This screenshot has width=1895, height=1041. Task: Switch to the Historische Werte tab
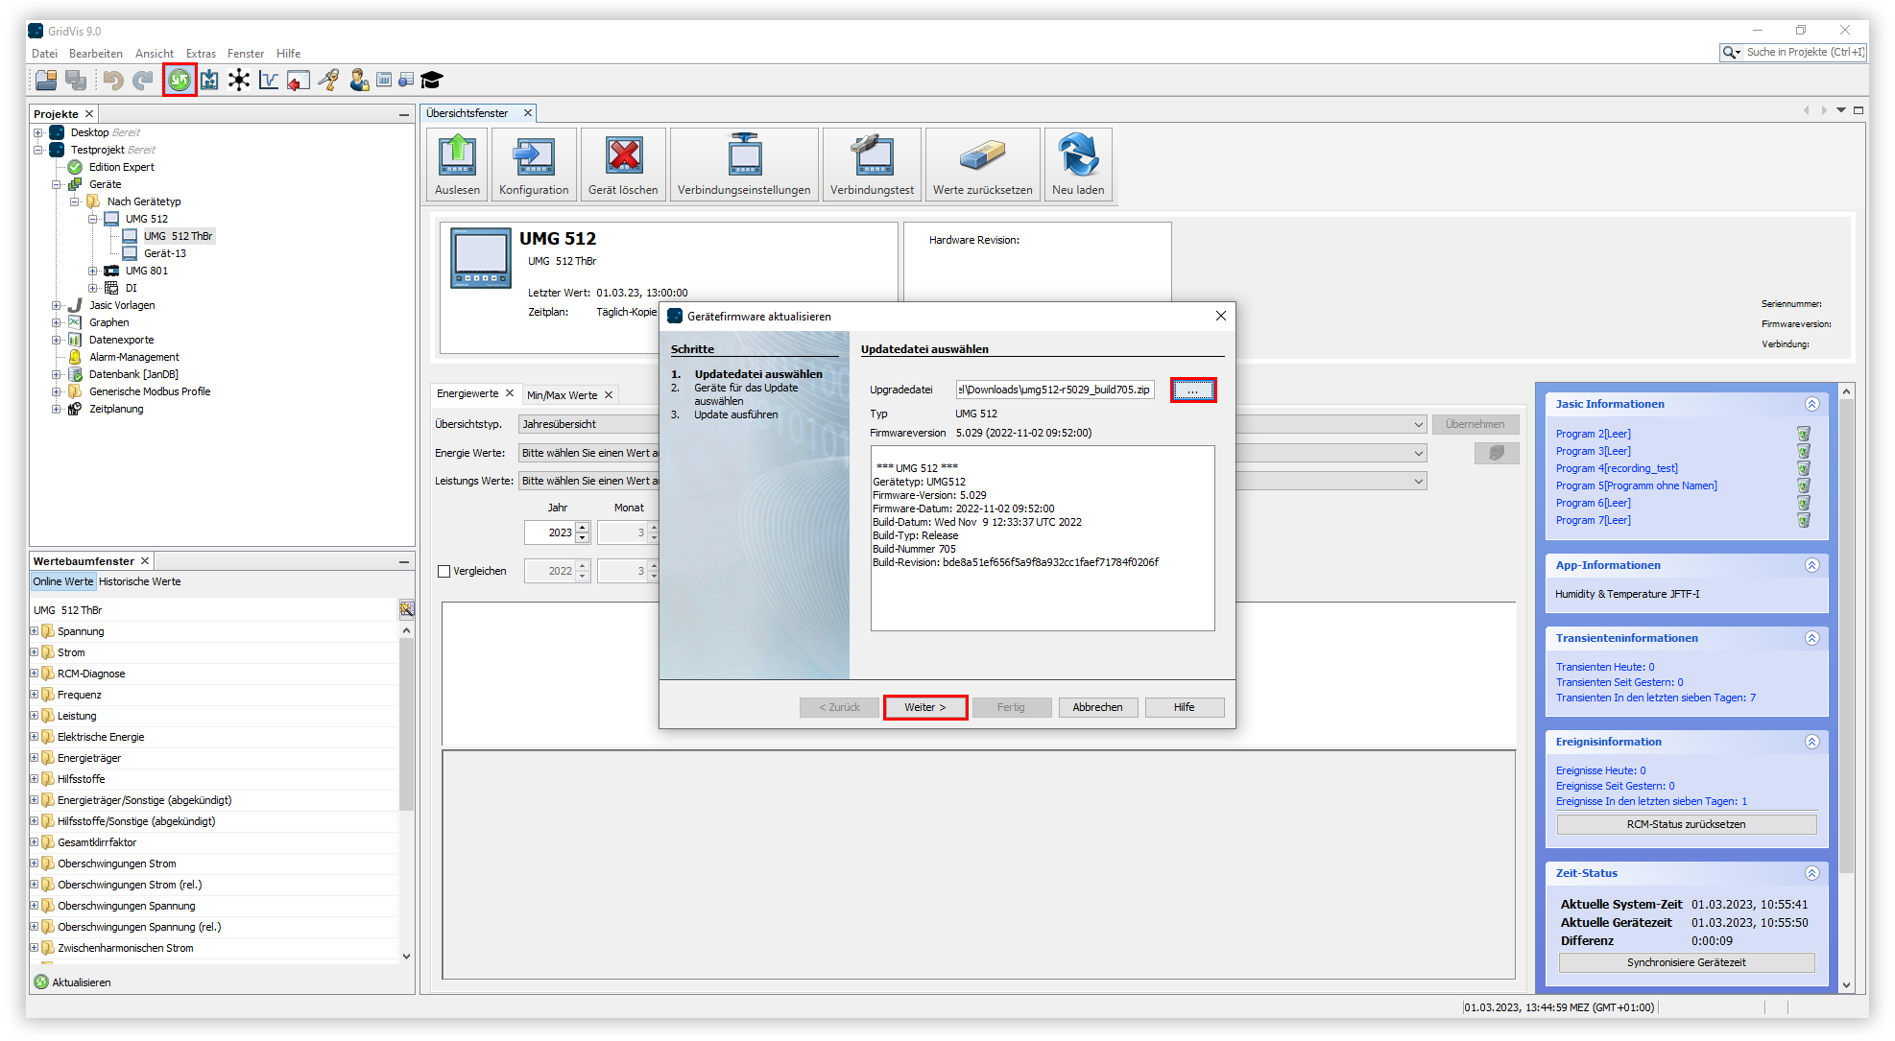coord(139,580)
